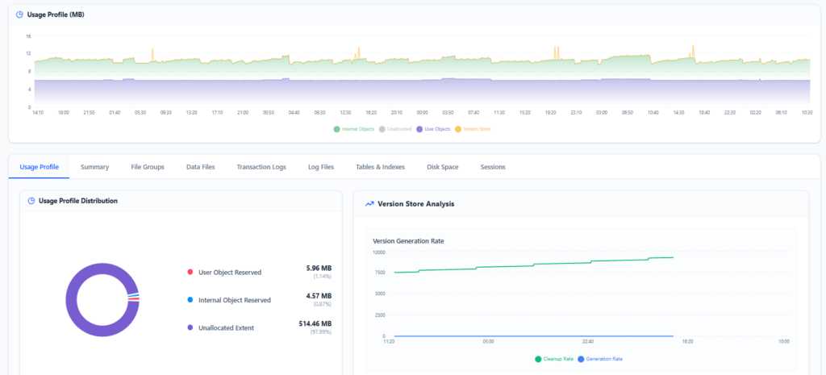Toggle the Unallocated legend series
This screenshot has height=375, width=826.
tap(395, 129)
